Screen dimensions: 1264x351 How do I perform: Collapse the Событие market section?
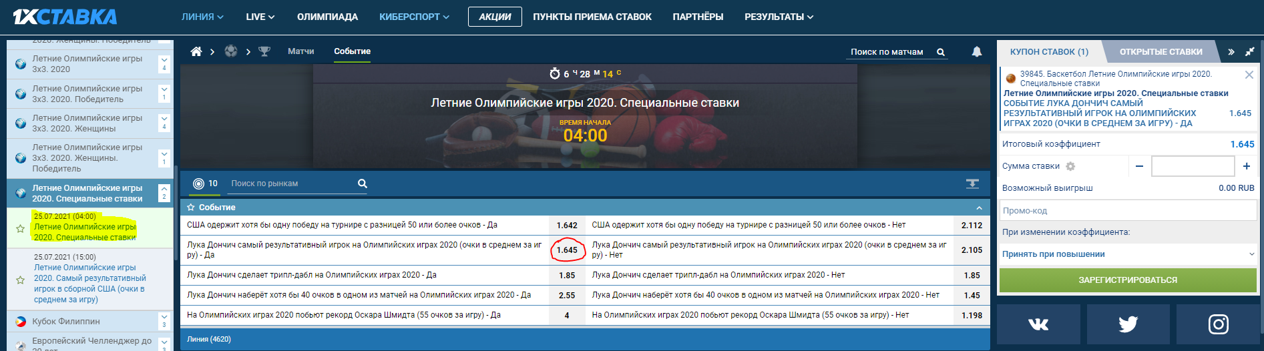tap(979, 208)
